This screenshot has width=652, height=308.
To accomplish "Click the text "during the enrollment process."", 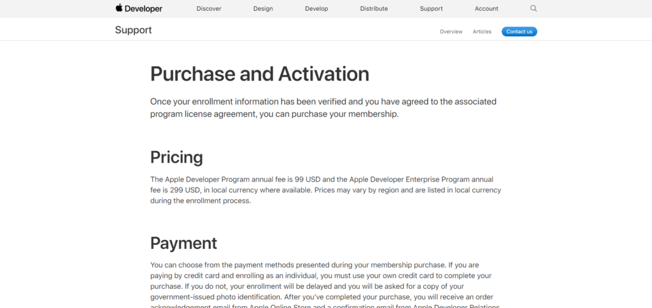I will (x=201, y=201).
